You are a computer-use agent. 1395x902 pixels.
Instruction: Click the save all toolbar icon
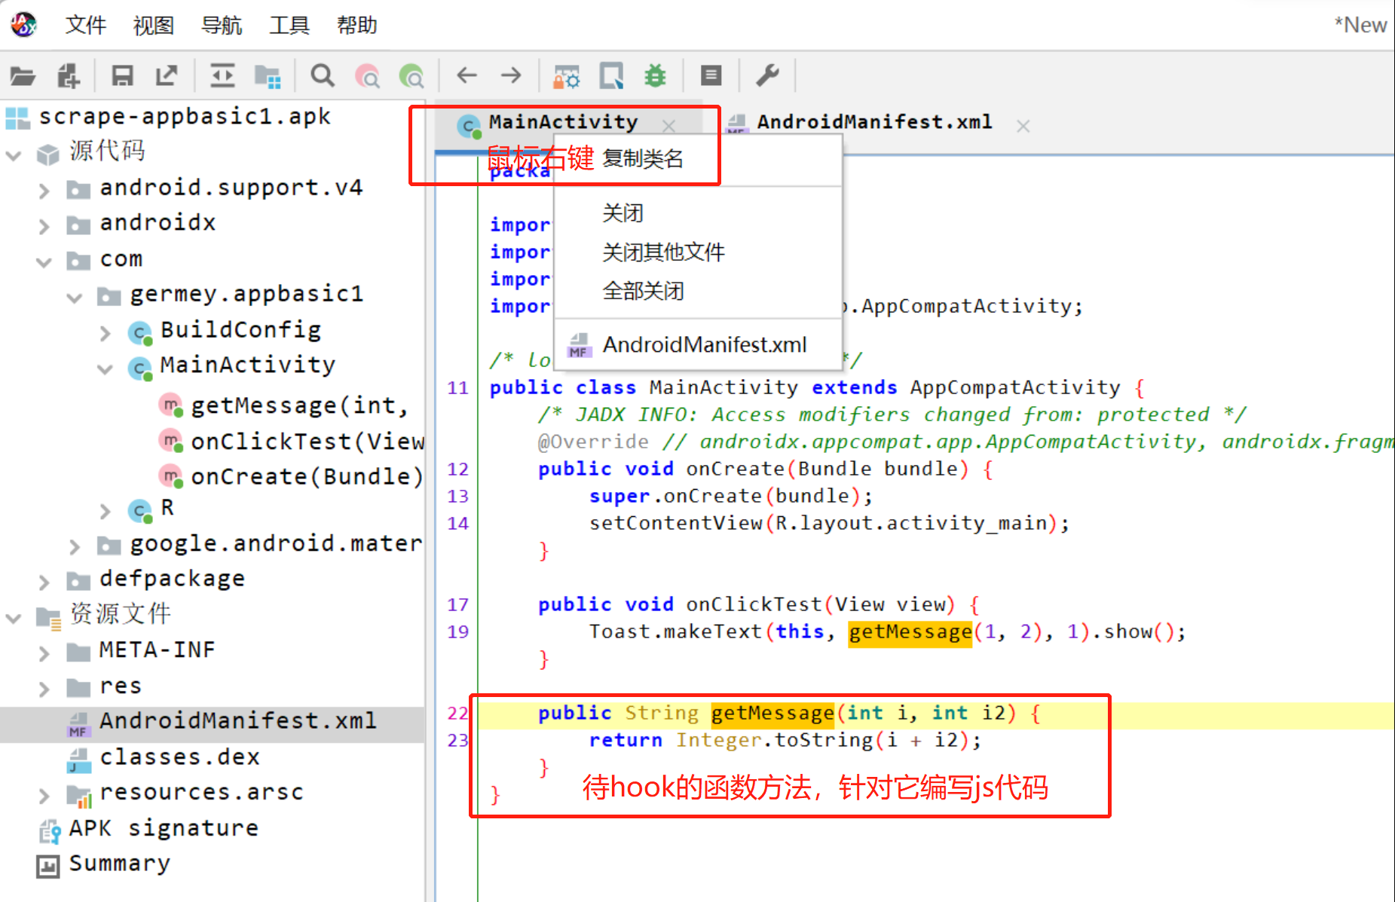click(x=122, y=75)
